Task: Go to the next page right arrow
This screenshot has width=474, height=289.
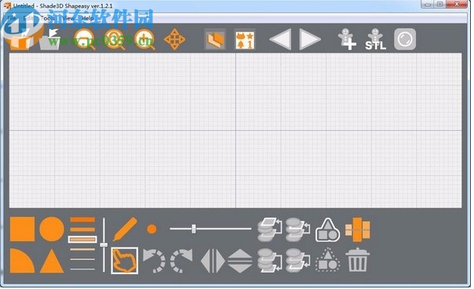Action: pyautogui.click(x=310, y=39)
